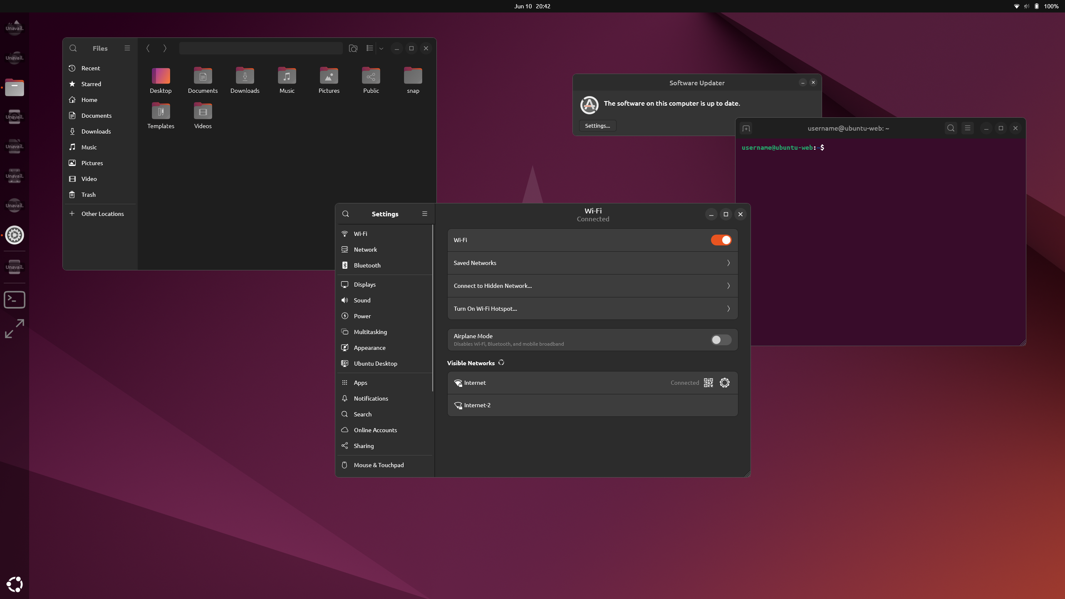Click the Ubuntu Show Apps logo
Viewport: 1065px width, 599px height.
tap(15, 584)
